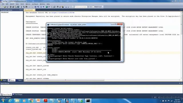
Task: Open the Configure menu
Action: click(35, 4)
